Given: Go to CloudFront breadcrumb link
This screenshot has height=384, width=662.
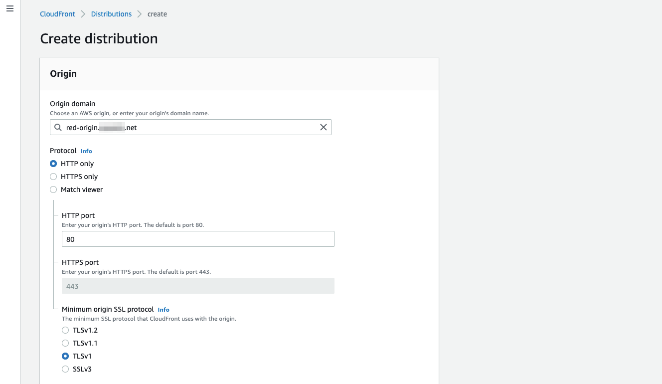Looking at the screenshot, I should click(57, 14).
